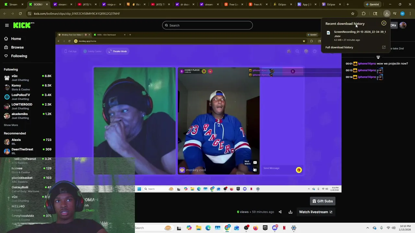This screenshot has height=233, width=415.
Task: Open Netflix on the taskbar
Action: [x=284, y=228]
